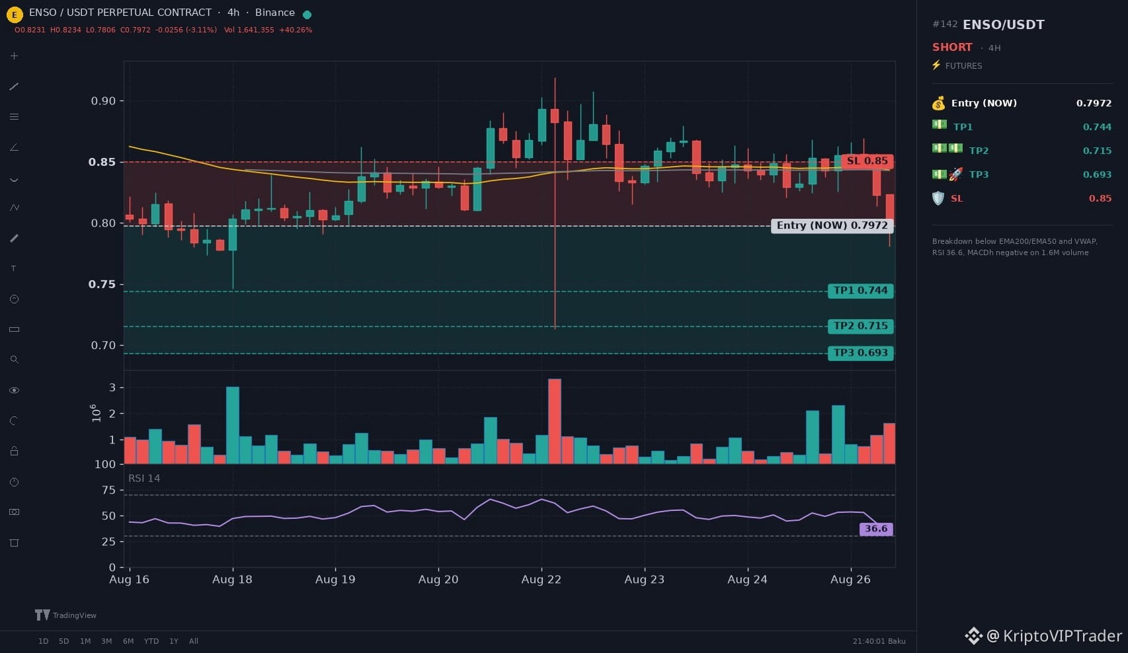This screenshot has width=1128, height=653.
Task: Click the SL 0.85 price label on chart
Action: (867, 161)
